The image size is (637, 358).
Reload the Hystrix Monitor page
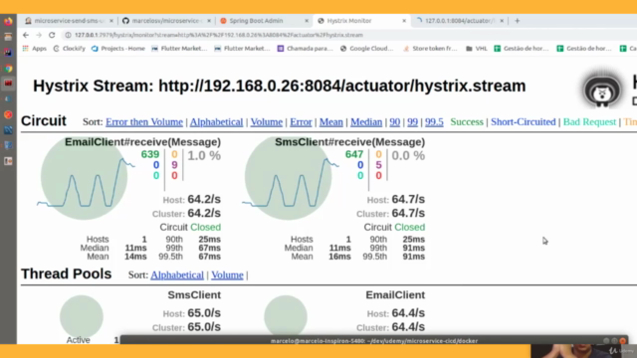(52, 35)
